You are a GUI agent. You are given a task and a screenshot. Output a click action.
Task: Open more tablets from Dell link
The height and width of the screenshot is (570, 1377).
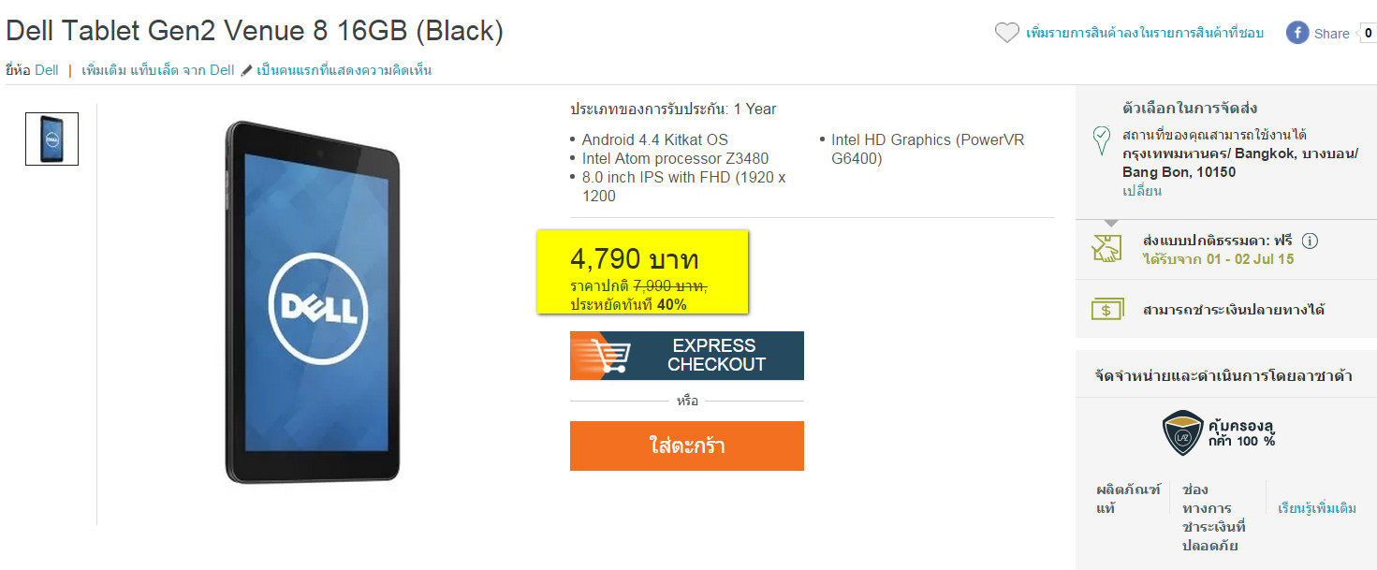click(x=158, y=70)
